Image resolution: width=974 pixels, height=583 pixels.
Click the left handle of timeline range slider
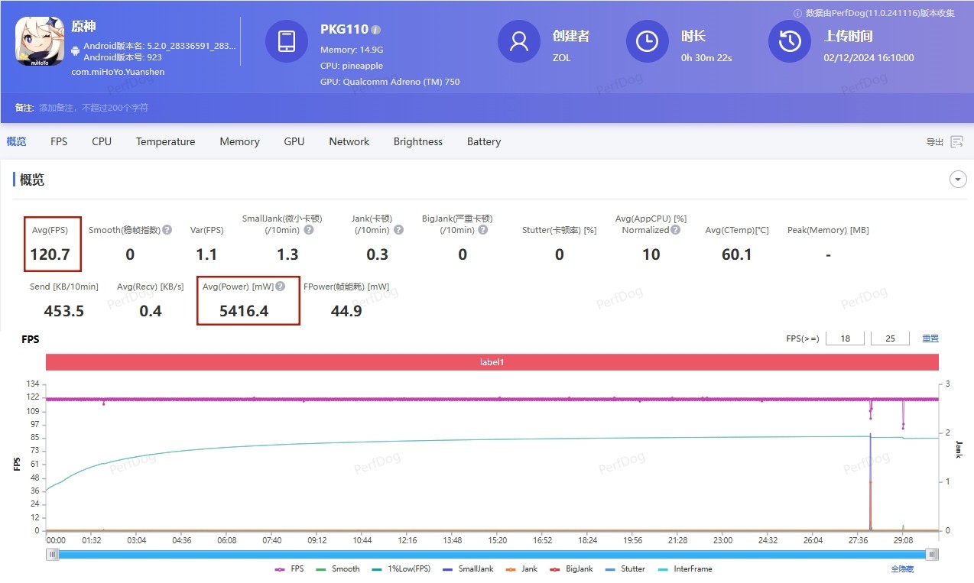[x=53, y=555]
